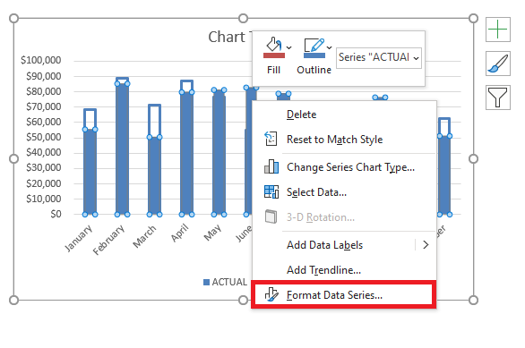
Task: Choose Delete from the context menu
Action: pyautogui.click(x=344, y=115)
